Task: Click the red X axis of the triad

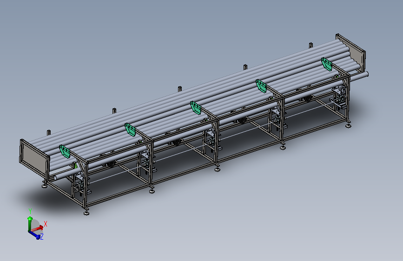Action: 37,228
